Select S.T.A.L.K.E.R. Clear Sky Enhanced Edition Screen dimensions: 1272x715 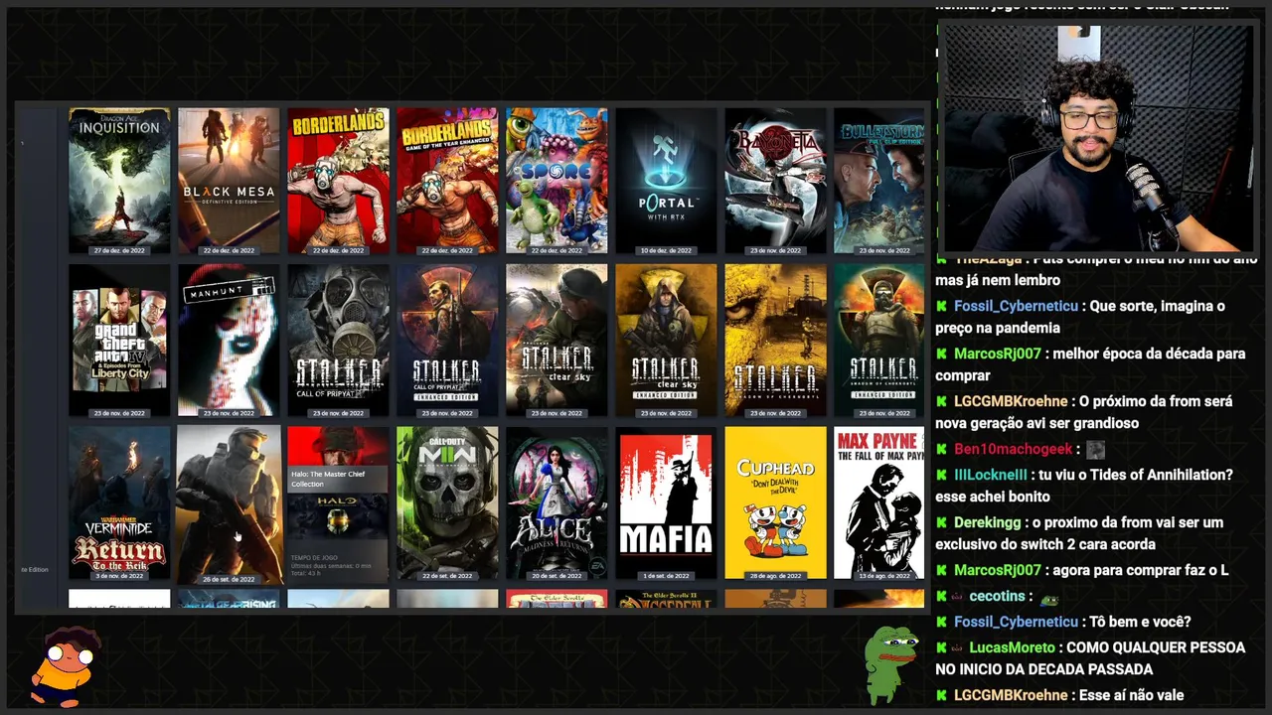(666, 341)
